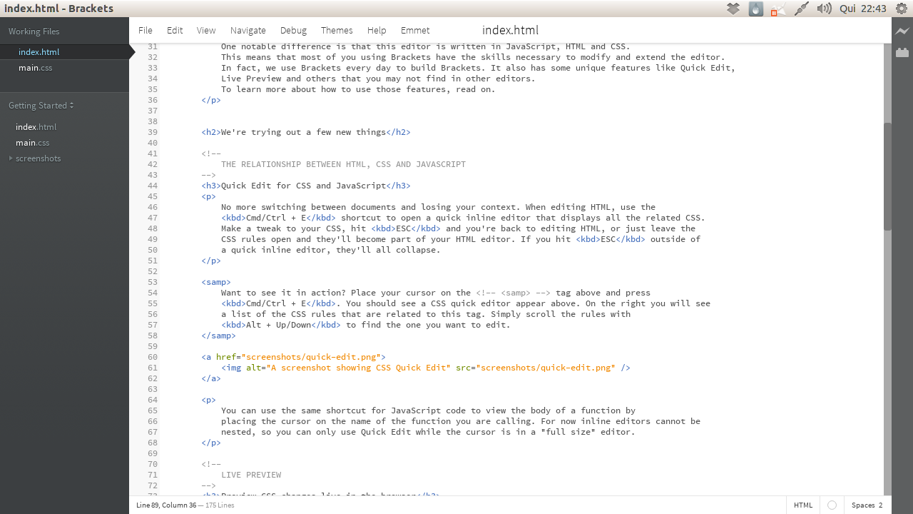Open the File menu
The height and width of the screenshot is (514, 913).
(x=146, y=31)
